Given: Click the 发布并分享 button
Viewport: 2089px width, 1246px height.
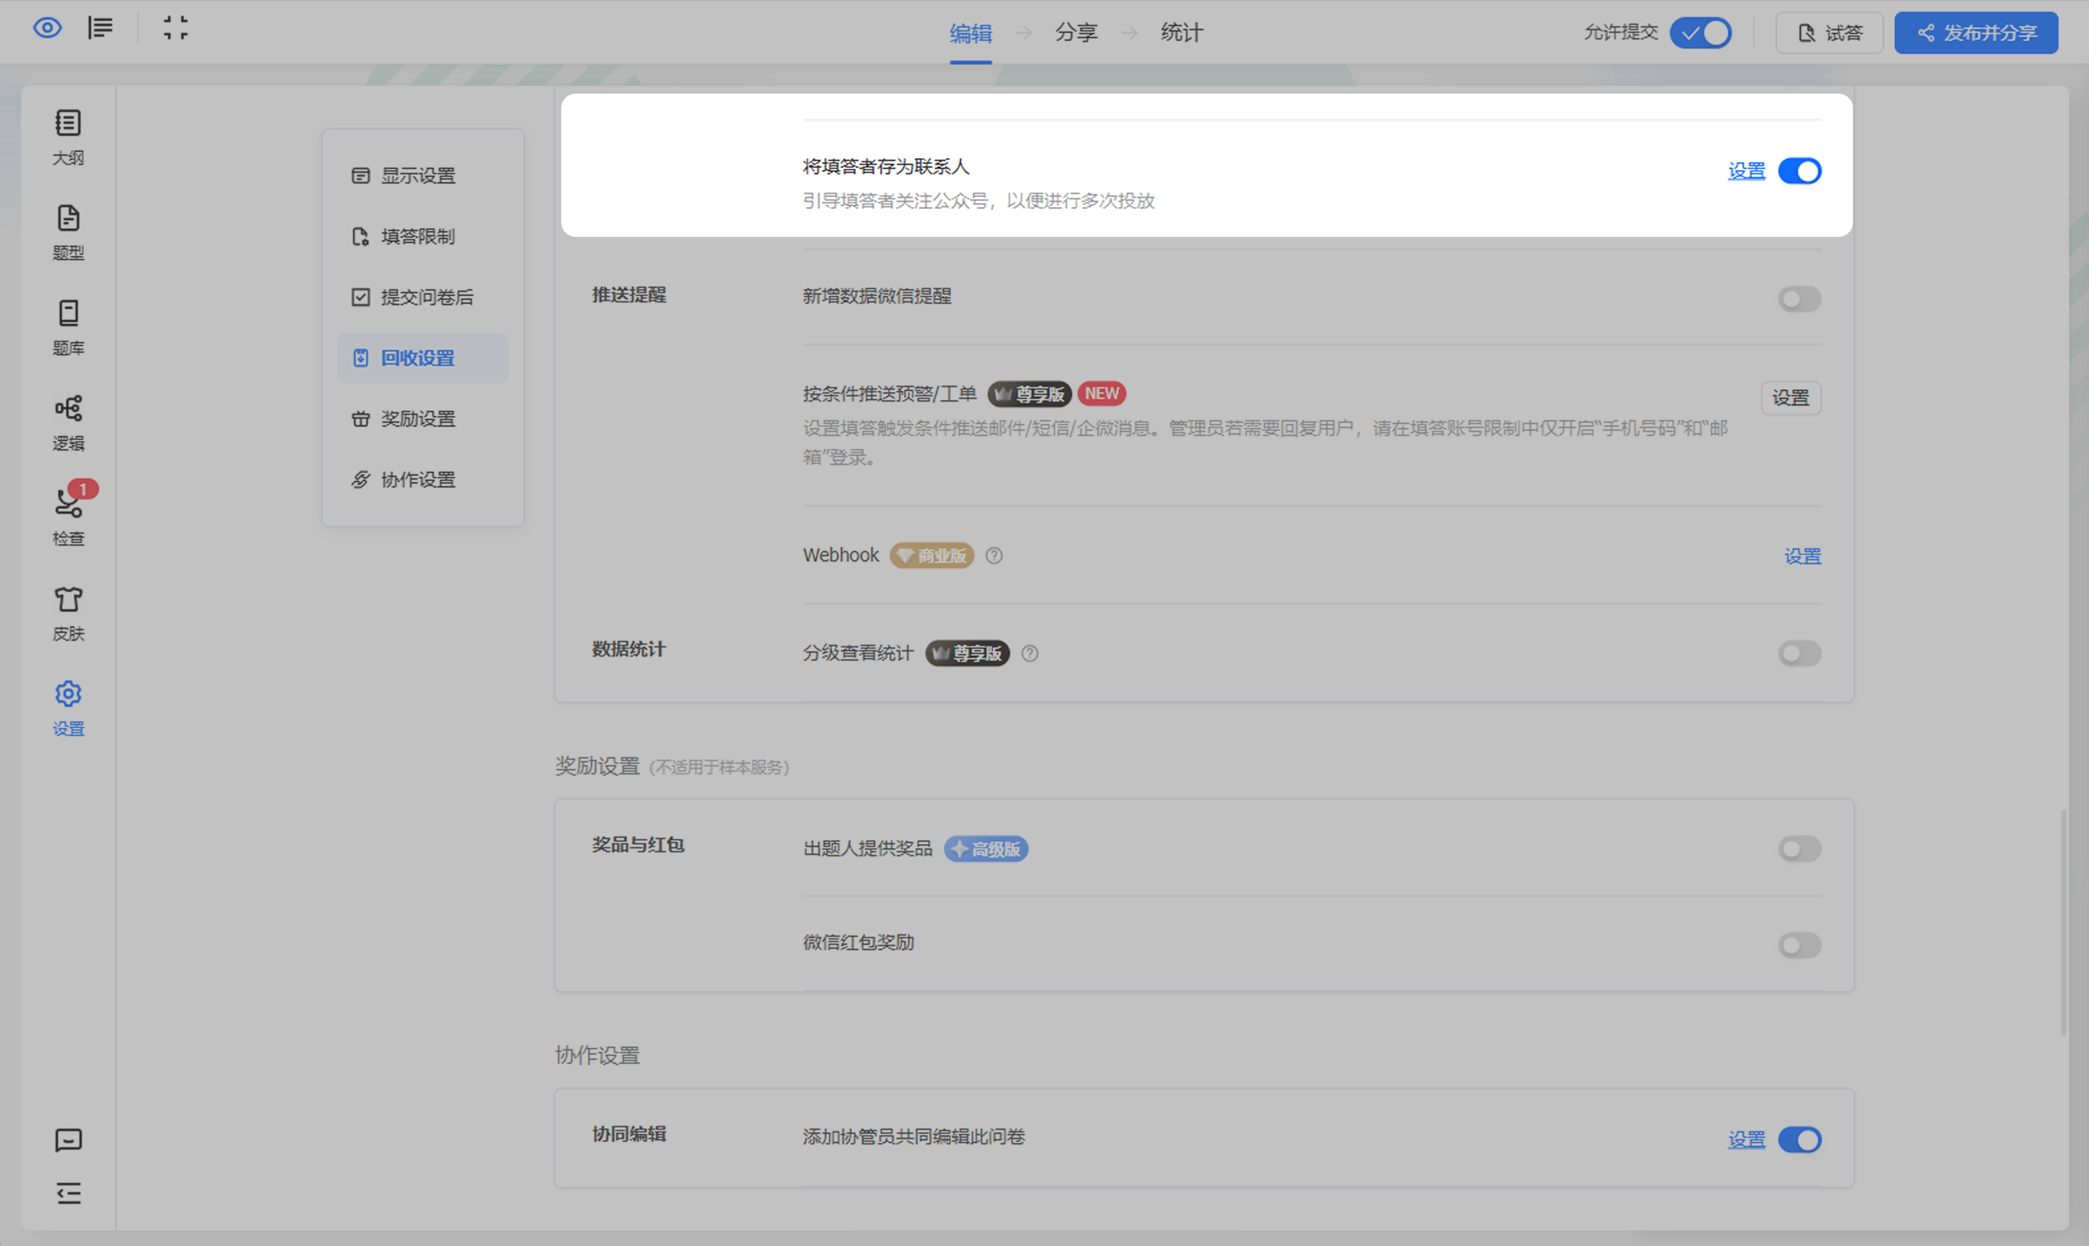Looking at the screenshot, I should point(1976,33).
